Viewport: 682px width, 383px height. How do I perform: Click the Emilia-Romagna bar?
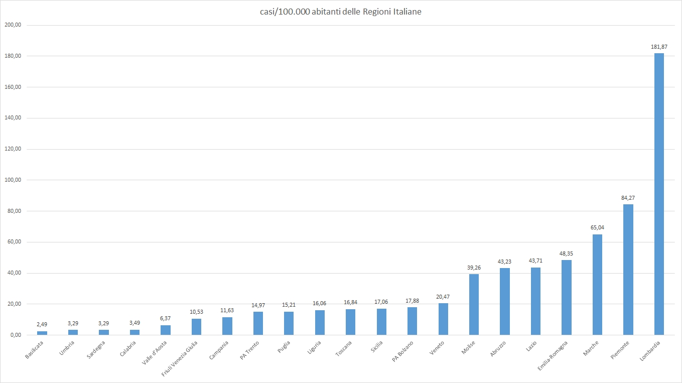566,298
